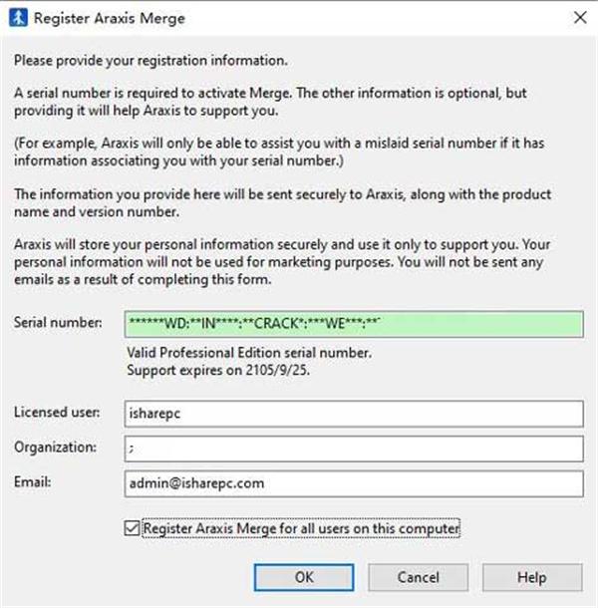Click into the Organization text box
The image size is (598, 608).
pos(354,449)
